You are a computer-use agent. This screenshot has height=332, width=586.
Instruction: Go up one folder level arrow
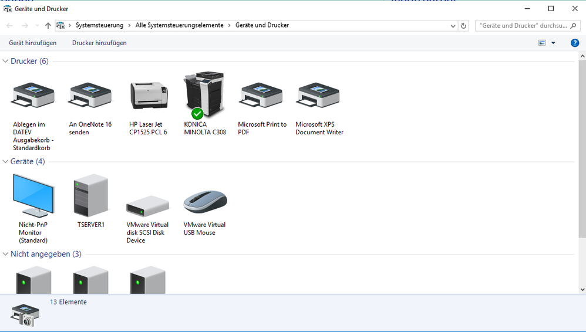click(x=48, y=26)
